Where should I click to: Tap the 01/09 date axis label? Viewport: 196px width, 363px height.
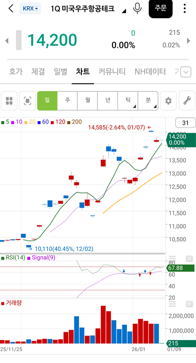coord(174,349)
